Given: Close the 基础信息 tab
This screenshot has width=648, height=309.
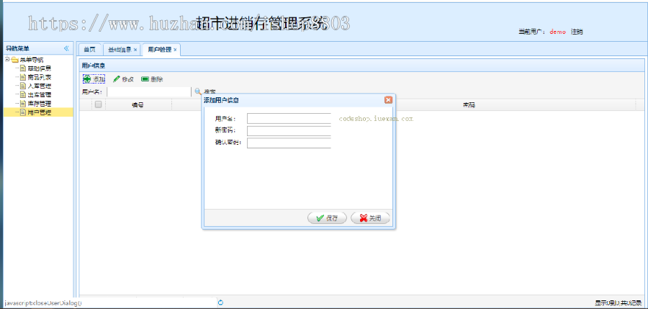Looking at the screenshot, I should pos(135,50).
